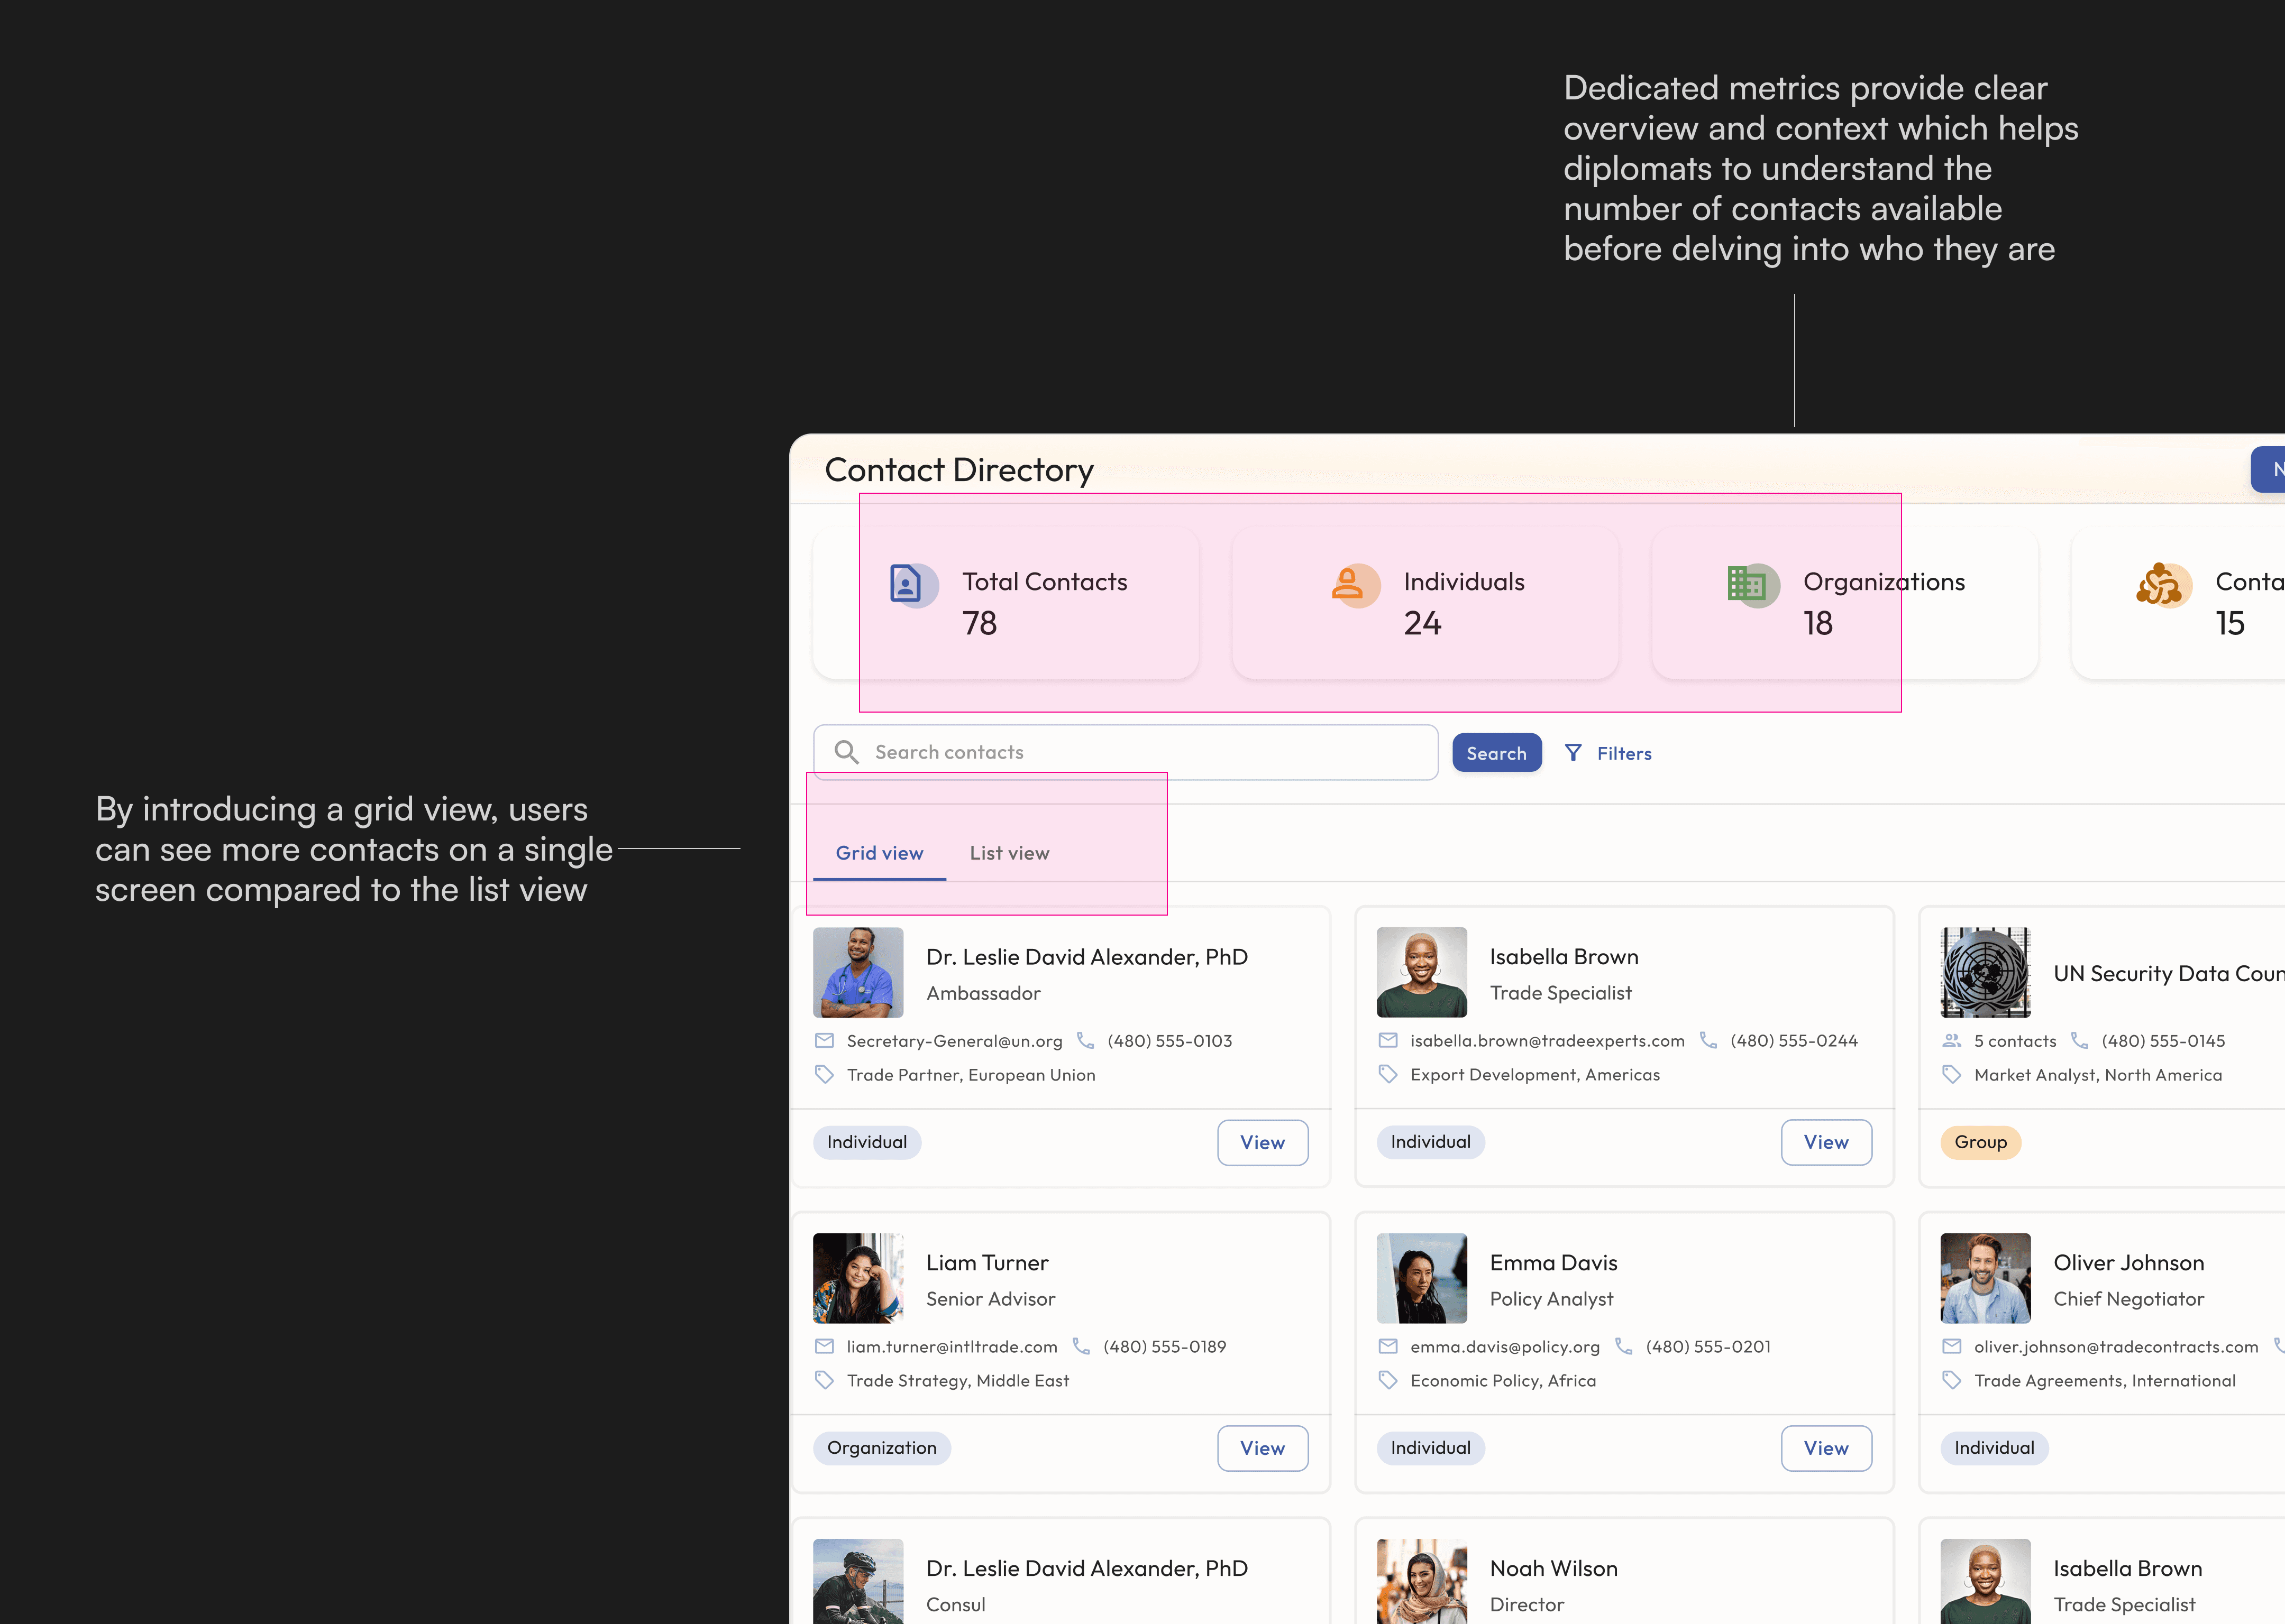Click the Filters funnel icon
The width and height of the screenshot is (2285, 1624).
coord(1574,753)
